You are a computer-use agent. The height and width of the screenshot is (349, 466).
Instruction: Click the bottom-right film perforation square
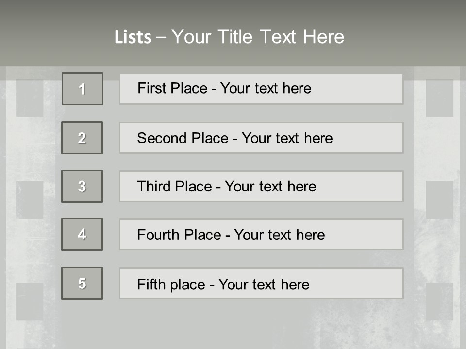pyautogui.click(x=439, y=301)
